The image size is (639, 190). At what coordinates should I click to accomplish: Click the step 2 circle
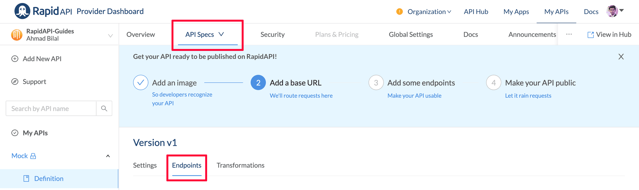point(258,83)
